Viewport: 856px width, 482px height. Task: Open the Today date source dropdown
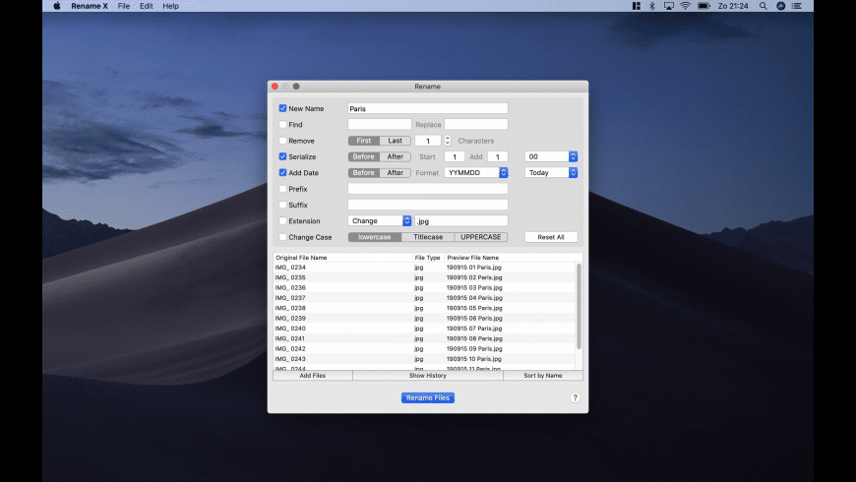(551, 172)
